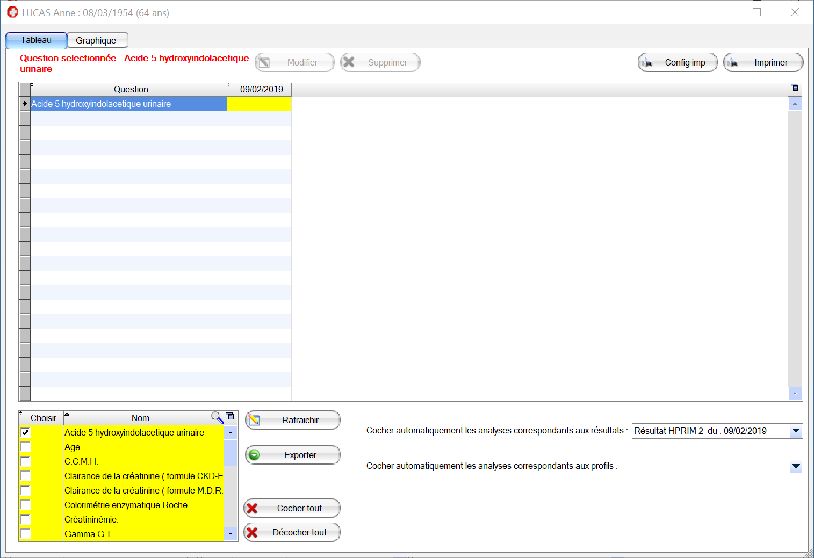Select the Tableau tab
814x558 pixels.
click(x=36, y=40)
